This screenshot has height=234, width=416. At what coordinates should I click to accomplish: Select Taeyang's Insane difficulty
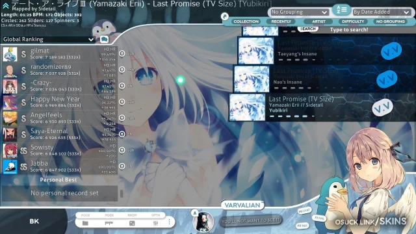tap(326, 51)
